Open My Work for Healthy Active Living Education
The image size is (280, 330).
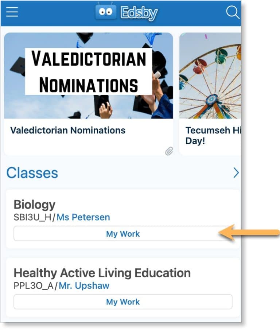123,302
